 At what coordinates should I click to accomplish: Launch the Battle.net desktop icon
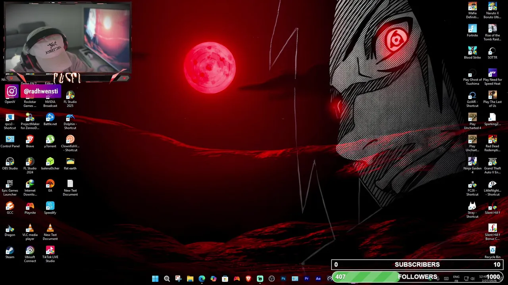[x=50, y=119]
